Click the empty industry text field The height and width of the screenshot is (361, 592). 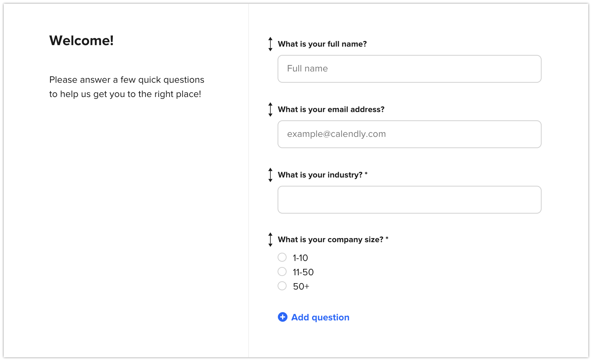point(409,200)
